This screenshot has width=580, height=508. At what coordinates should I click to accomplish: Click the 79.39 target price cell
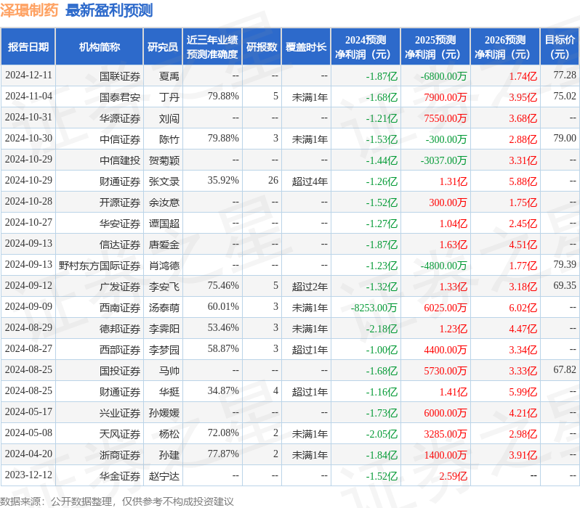pyautogui.click(x=564, y=265)
